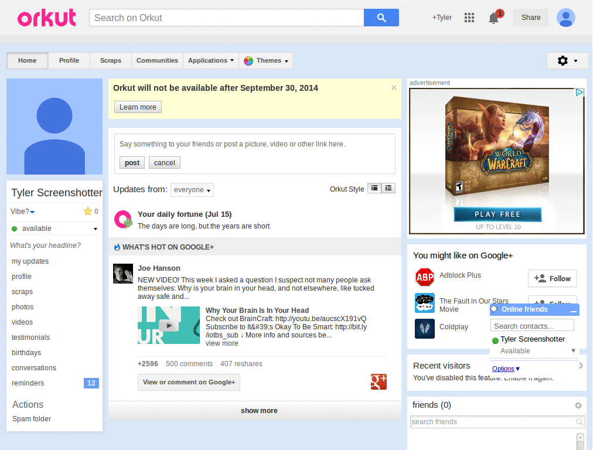Screen dimensions: 600x450
Task: Click the Learn more button
Action: coord(138,107)
